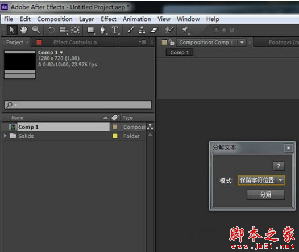Screen dimensions: 299x252
Task: Click the label tag column icon
Action: [115, 117]
